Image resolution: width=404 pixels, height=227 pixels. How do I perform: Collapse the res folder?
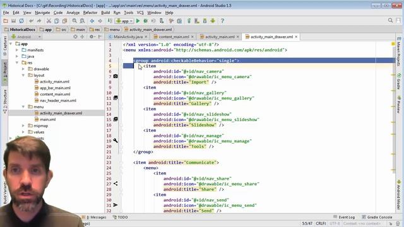coord(17,62)
